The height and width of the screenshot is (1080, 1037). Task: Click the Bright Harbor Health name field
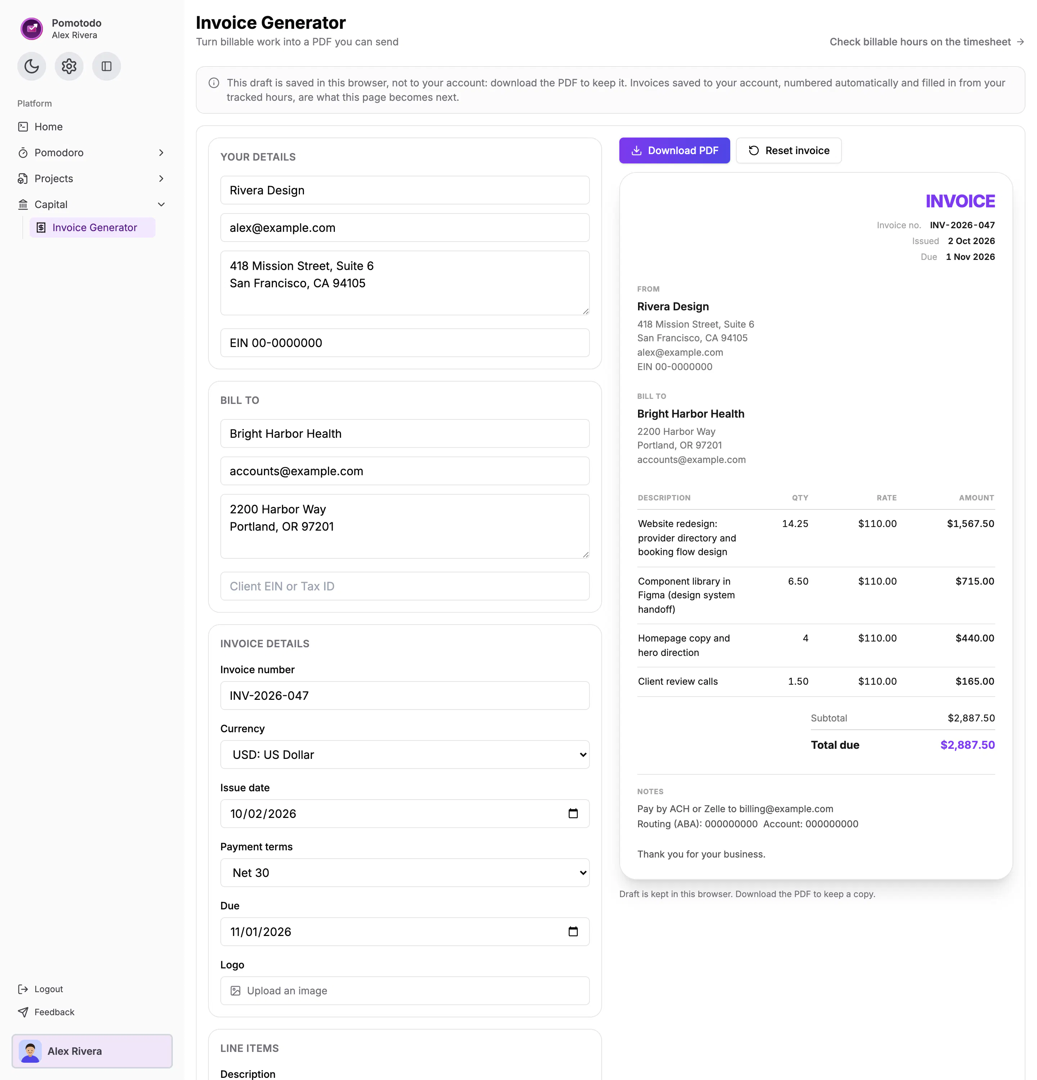405,434
